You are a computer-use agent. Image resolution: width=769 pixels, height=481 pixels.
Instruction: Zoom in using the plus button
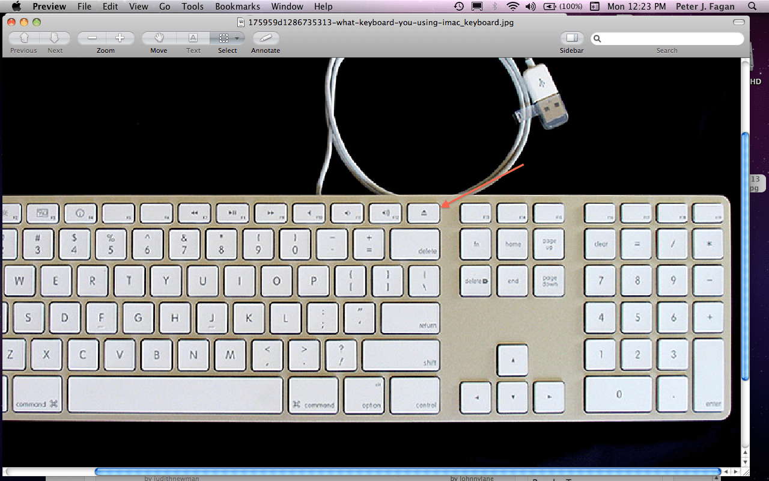pyautogui.click(x=120, y=37)
